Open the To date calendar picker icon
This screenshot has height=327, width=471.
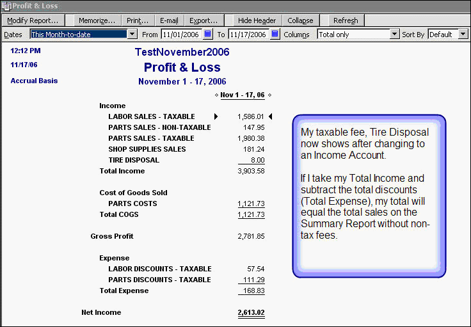point(275,34)
